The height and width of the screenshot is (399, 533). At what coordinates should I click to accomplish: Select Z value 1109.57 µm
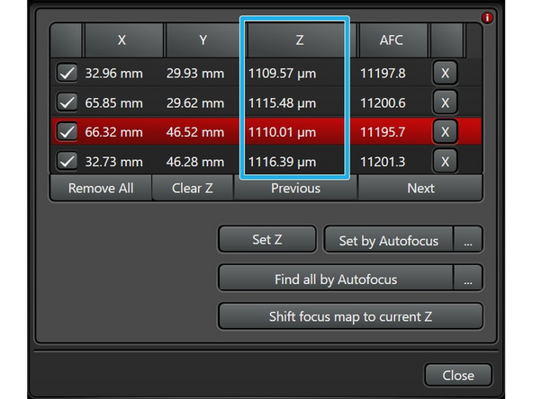click(x=282, y=74)
